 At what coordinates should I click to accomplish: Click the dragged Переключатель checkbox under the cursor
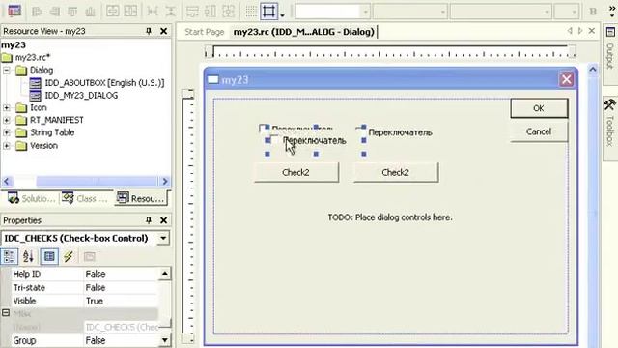click(309, 141)
